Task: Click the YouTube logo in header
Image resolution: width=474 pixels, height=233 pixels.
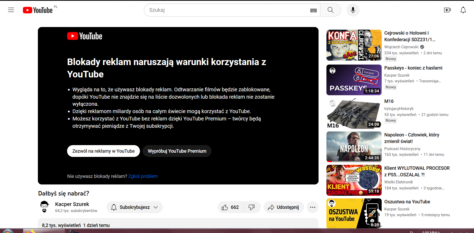Action: pyautogui.click(x=38, y=10)
